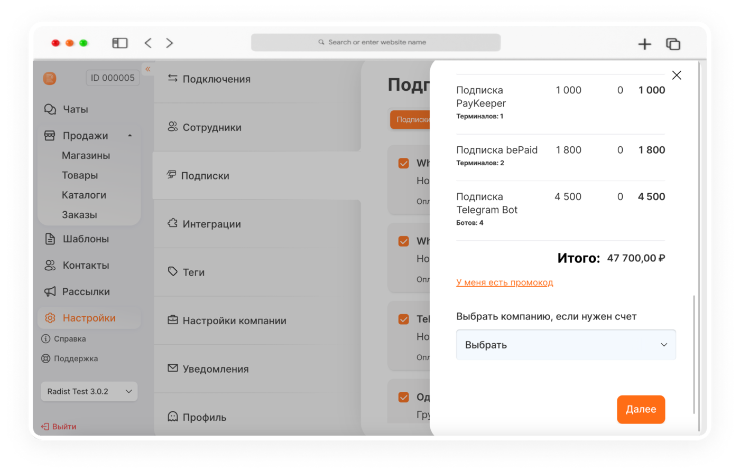This screenshot has width=740, height=472.
Task: Collapse the Продажи submenu arrow
Action: tap(130, 136)
